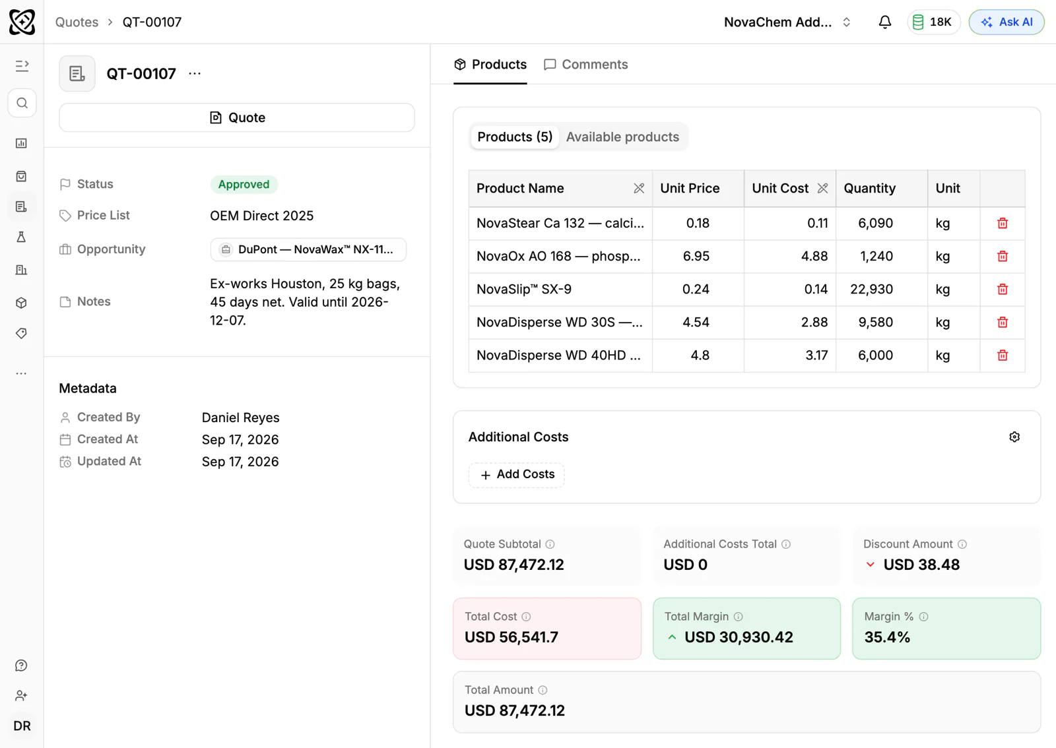Screen dimensions: 1056x748
Task: Delete NovaDisperse WD 40HD product row
Action: [1003, 356]
